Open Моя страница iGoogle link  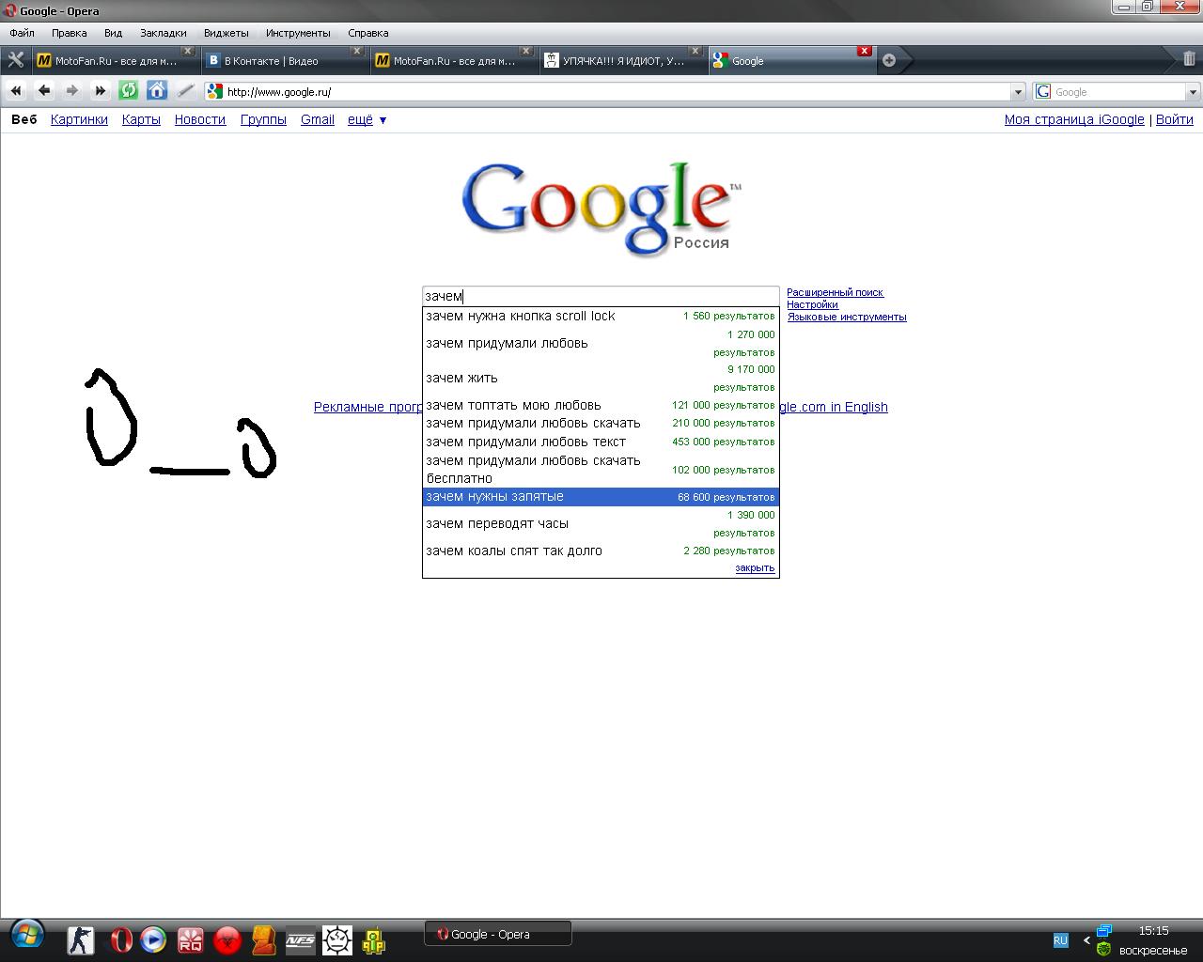pyautogui.click(x=1074, y=119)
